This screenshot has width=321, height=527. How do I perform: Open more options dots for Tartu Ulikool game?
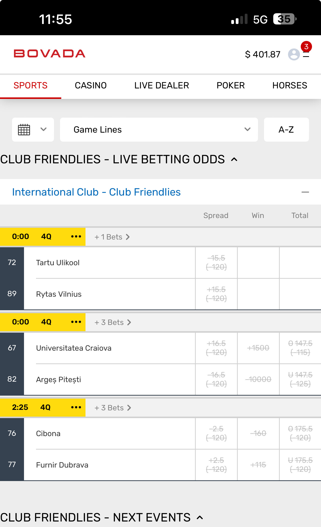(76, 237)
